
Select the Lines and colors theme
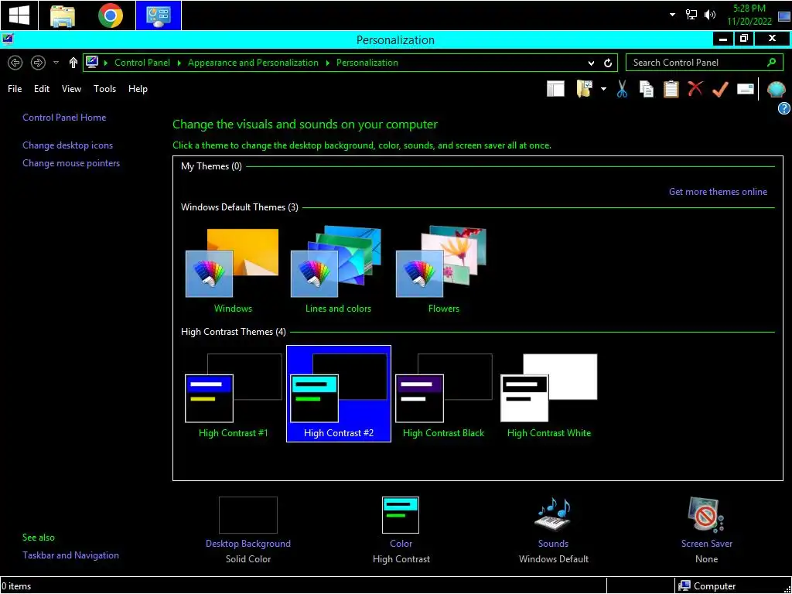338,270
